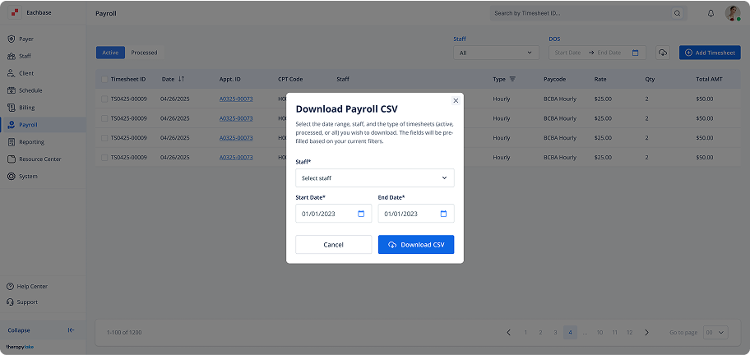
Task: Check the first timesheet row checkbox
Action: coord(104,99)
